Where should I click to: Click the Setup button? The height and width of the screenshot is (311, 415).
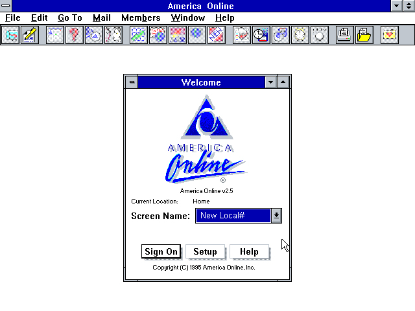[x=206, y=251]
